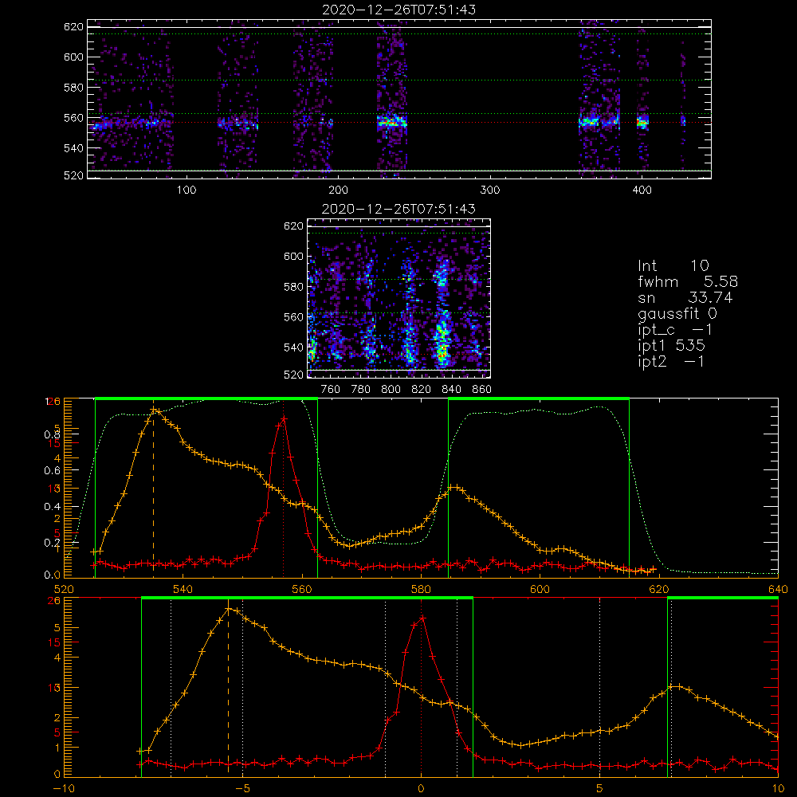Viewport: 797px width, 797px height.
Task: Select the 'fwhm 5.58' readout
Action: click(x=688, y=281)
